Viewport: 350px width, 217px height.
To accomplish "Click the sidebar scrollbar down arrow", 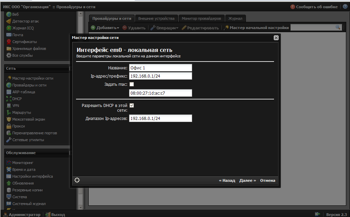I will click(80, 207).
